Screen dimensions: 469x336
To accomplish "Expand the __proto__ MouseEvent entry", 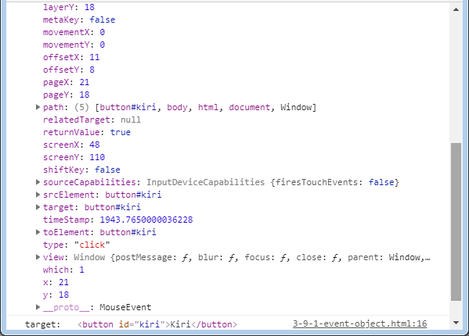I will click(38, 307).
